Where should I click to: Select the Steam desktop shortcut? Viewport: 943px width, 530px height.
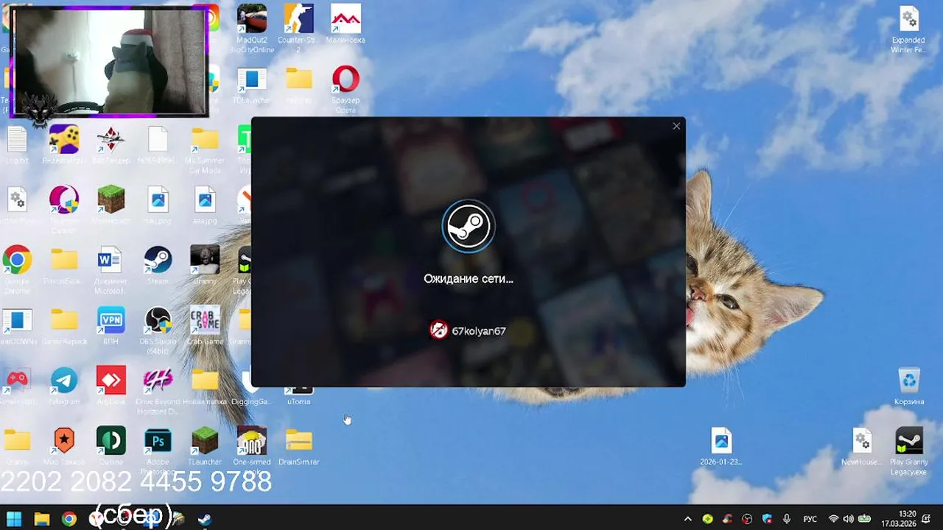[158, 265]
